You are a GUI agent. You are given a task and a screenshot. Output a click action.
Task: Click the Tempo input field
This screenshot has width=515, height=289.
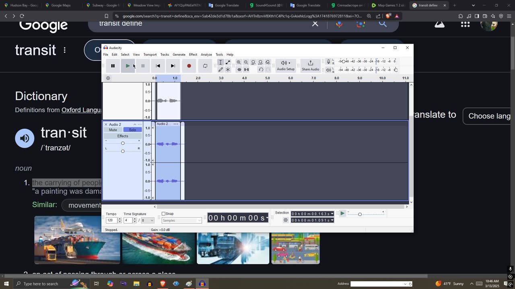tap(111, 220)
